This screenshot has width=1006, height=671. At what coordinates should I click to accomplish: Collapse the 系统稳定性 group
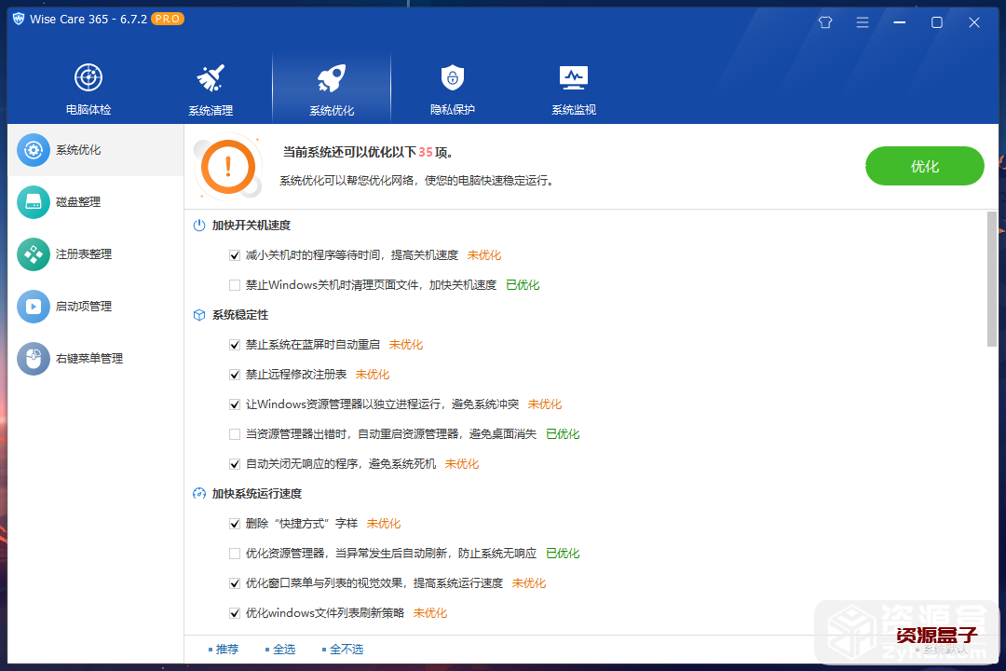[240, 315]
